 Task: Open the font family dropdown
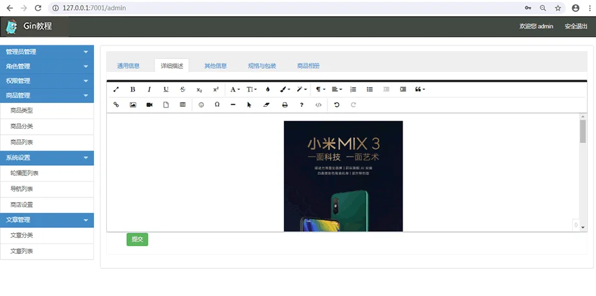[235, 89]
